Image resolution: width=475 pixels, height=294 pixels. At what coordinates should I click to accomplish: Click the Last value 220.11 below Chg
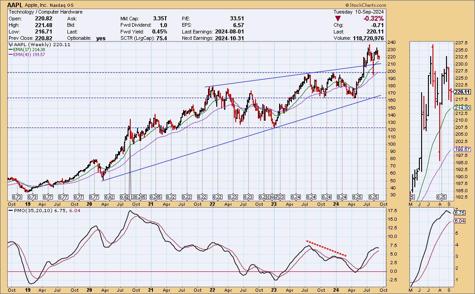click(375, 32)
